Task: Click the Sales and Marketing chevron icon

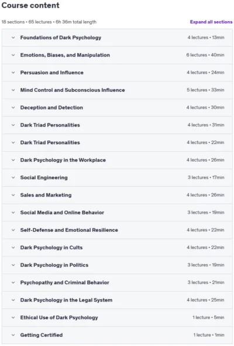Action: [x=13, y=195]
